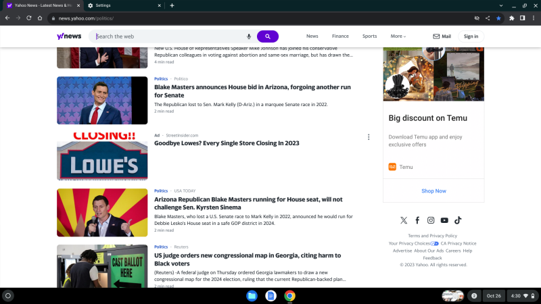Open the Cast Ballot Here thumbnail
541x304 pixels.
coord(102,266)
